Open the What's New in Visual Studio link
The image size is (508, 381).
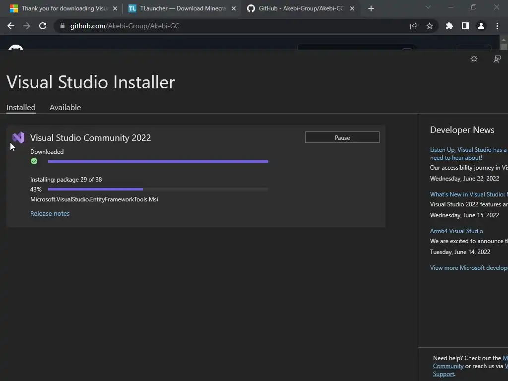469,194
